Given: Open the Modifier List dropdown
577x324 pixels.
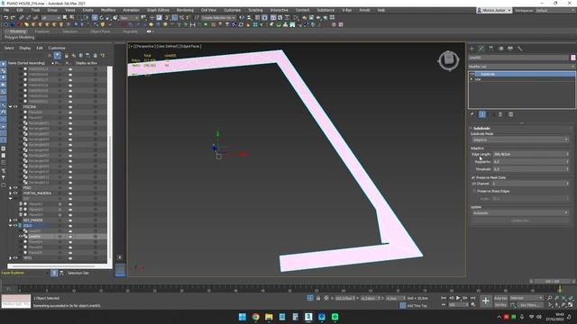Looking at the screenshot, I should pyautogui.click(x=521, y=67).
